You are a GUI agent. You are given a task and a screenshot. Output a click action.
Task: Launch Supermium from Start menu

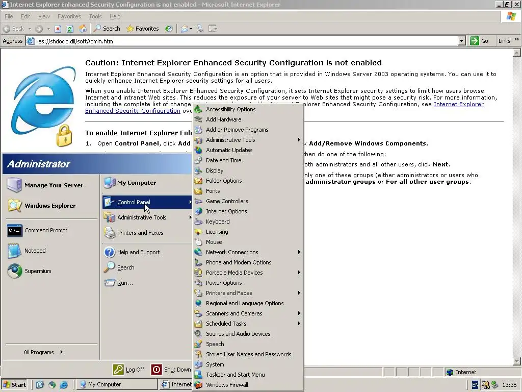click(x=51, y=272)
